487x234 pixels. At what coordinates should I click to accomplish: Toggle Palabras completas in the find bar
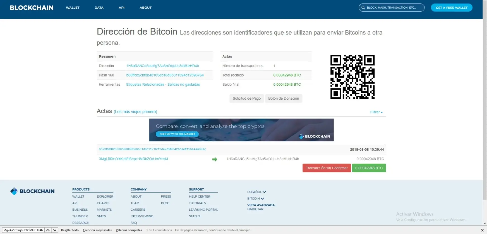(x=129, y=230)
